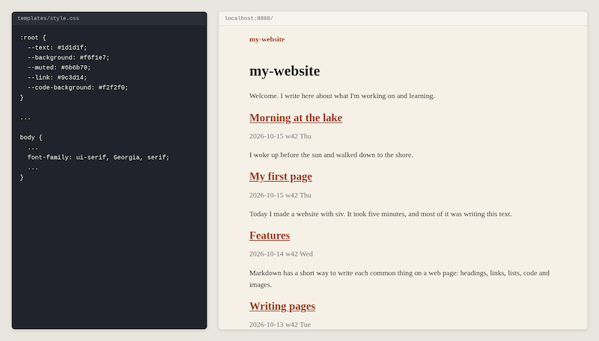Viewport: 599px width, 341px height.
Task: Click the --muted: #6b6b70; code line
Action: pos(59,67)
